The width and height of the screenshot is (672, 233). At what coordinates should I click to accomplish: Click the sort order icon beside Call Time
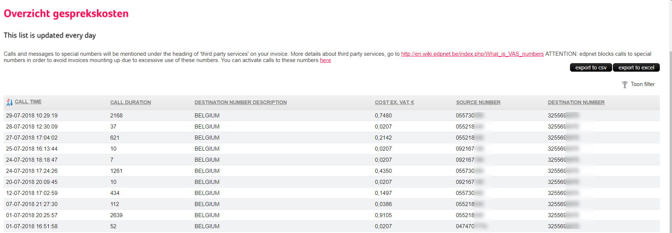point(9,103)
